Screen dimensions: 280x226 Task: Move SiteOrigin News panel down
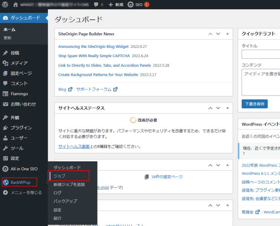[218, 34]
